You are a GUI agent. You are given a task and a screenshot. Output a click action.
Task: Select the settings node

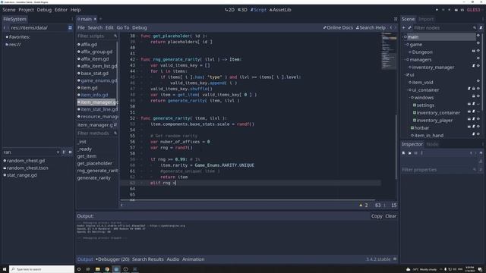tap(425, 105)
